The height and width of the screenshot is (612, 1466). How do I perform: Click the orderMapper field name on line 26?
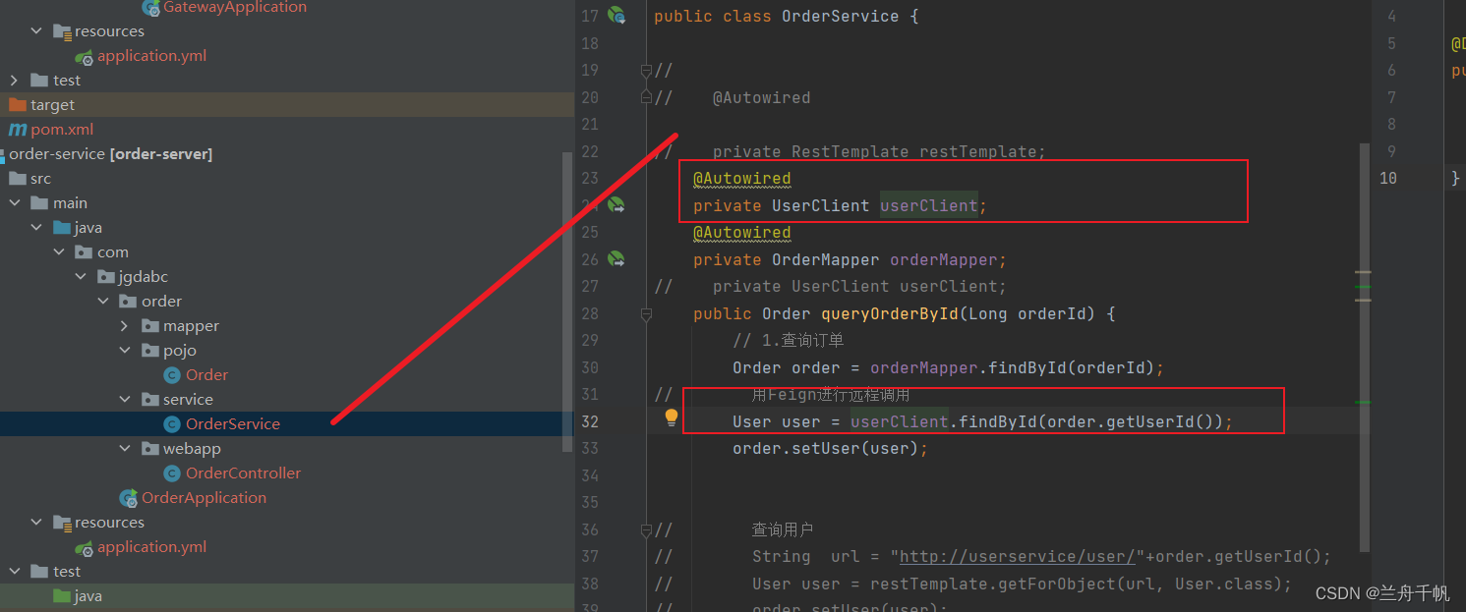pos(944,260)
